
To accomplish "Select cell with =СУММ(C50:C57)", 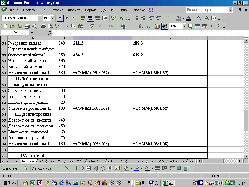I will [102, 73].
